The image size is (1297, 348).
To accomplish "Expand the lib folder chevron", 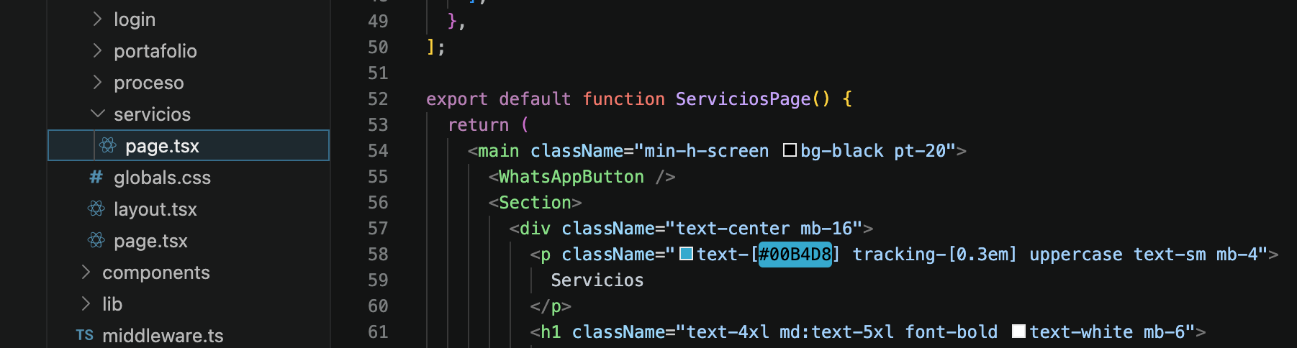I will click(x=86, y=303).
